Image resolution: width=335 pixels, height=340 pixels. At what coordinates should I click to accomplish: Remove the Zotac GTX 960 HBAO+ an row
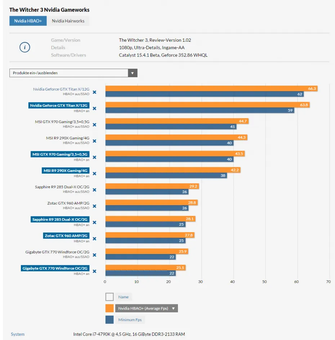(x=94, y=239)
